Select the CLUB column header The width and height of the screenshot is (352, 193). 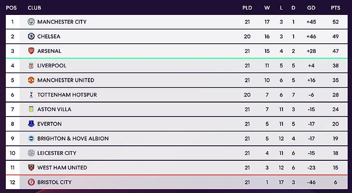34,8
